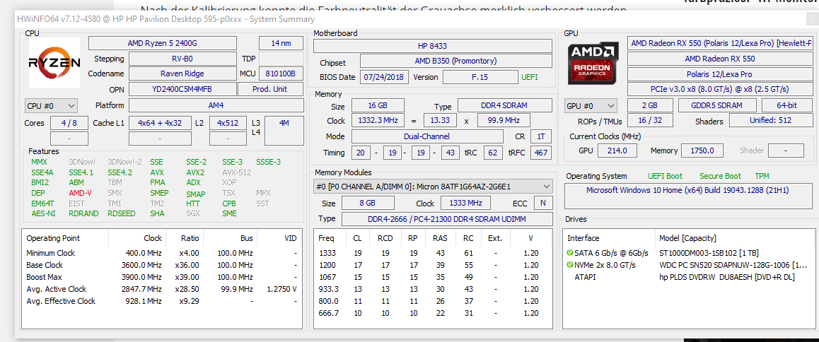The height and width of the screenshot is (342, 819).
Task: Click the Cores 4 / 8 field
Action: [69, 123]
